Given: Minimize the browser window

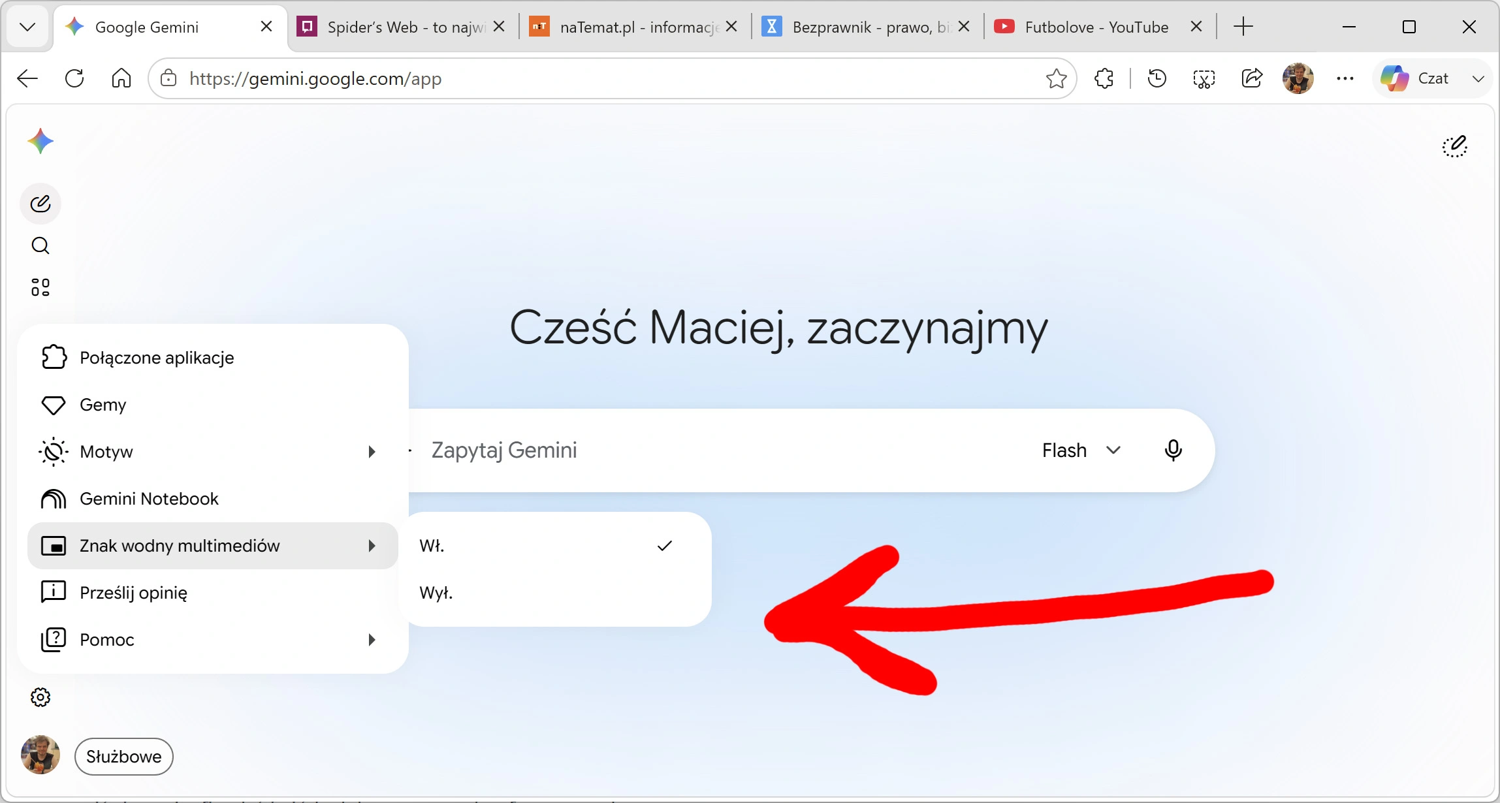Looking at the screenshot, I should (1349, 27).
